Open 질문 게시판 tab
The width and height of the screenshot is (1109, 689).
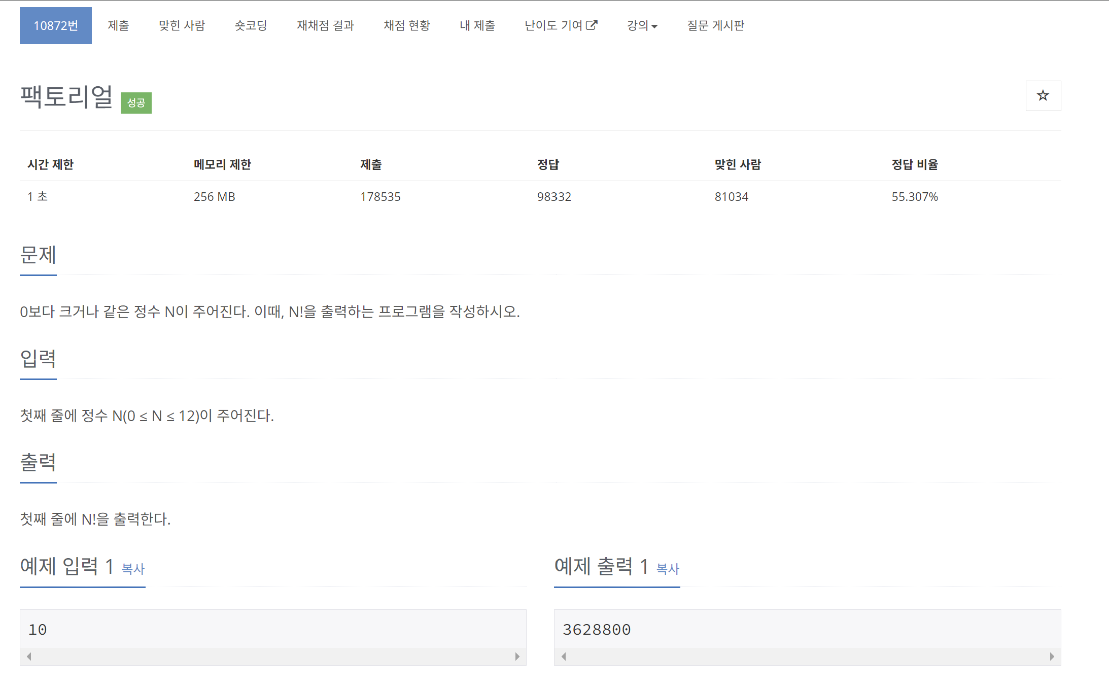coord(715,25)
